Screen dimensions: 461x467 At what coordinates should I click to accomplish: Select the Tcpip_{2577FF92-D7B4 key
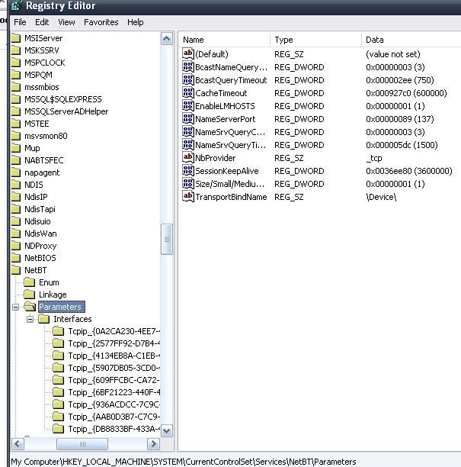(x=114, y=343)
